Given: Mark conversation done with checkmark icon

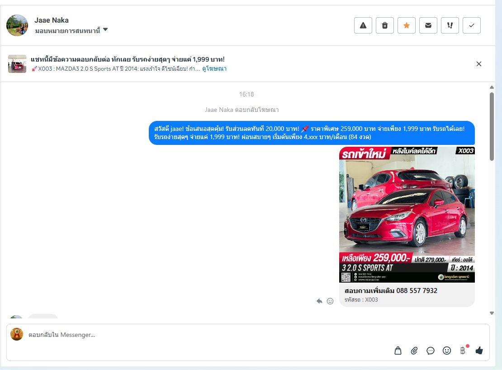Looking at the screenshot, I should point(472,25).
